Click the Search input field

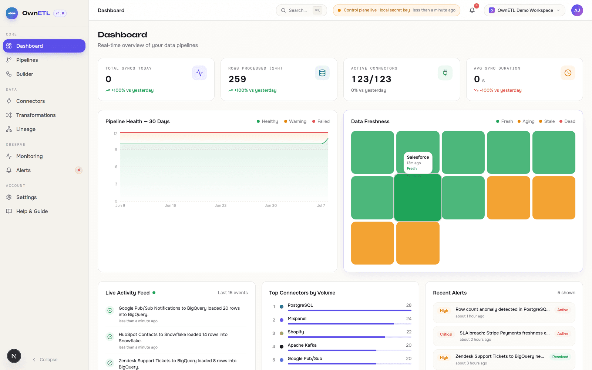click(302, 10)
